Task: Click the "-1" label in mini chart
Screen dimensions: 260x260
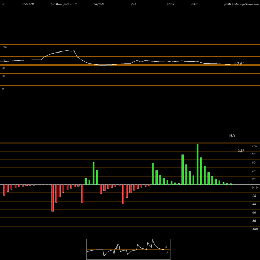Action: [x=167, y=253]
